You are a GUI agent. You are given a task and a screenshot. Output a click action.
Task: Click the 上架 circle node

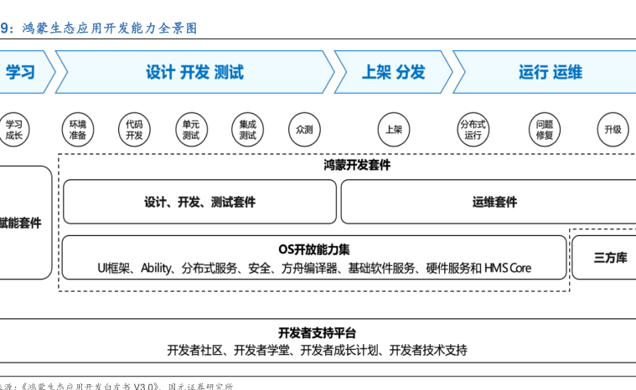pos(394,130)
